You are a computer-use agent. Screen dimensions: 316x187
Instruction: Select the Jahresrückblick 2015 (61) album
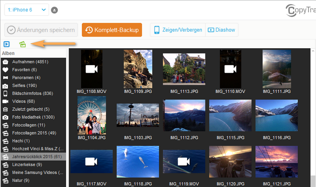tap(33, 157)
